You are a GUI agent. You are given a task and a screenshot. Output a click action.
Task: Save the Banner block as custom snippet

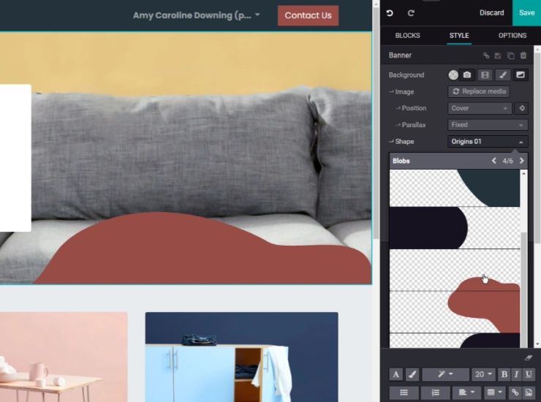498,56
